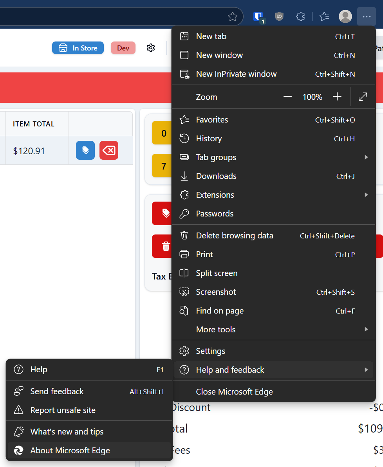This screenshot has height=467, width=383.
Task: Click the user profile avatar icon
Action: click(x=345, y=16)
